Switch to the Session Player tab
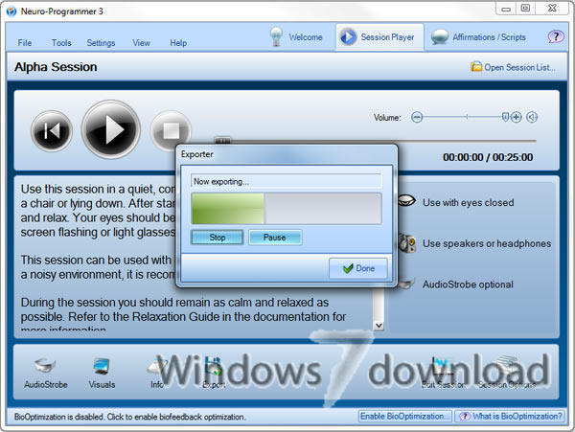 379,37
